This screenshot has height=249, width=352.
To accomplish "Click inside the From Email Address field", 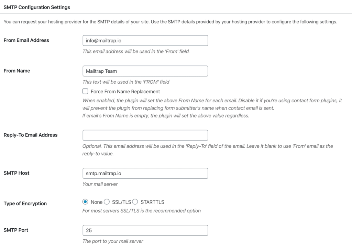I will [145, 40].
